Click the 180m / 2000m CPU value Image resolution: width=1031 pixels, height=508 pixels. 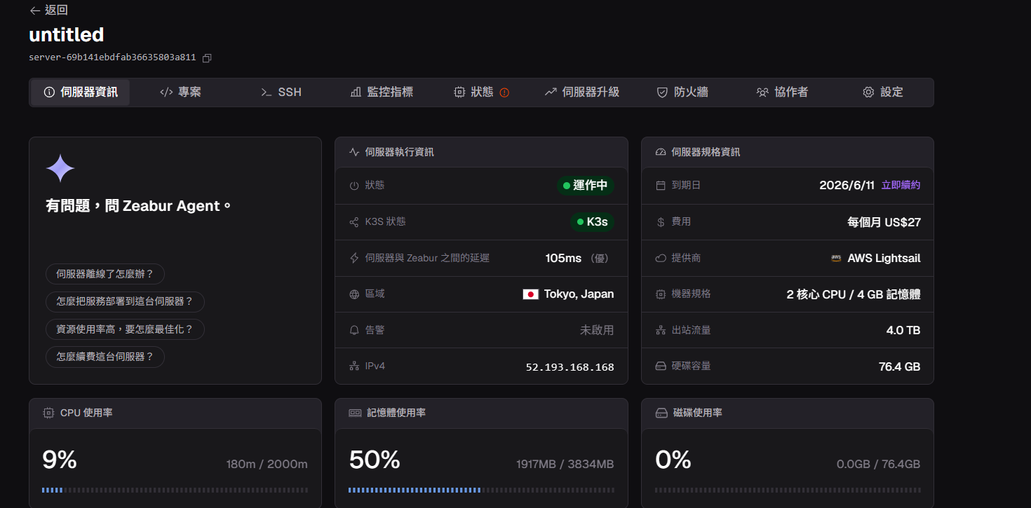(x=267, y=464)
